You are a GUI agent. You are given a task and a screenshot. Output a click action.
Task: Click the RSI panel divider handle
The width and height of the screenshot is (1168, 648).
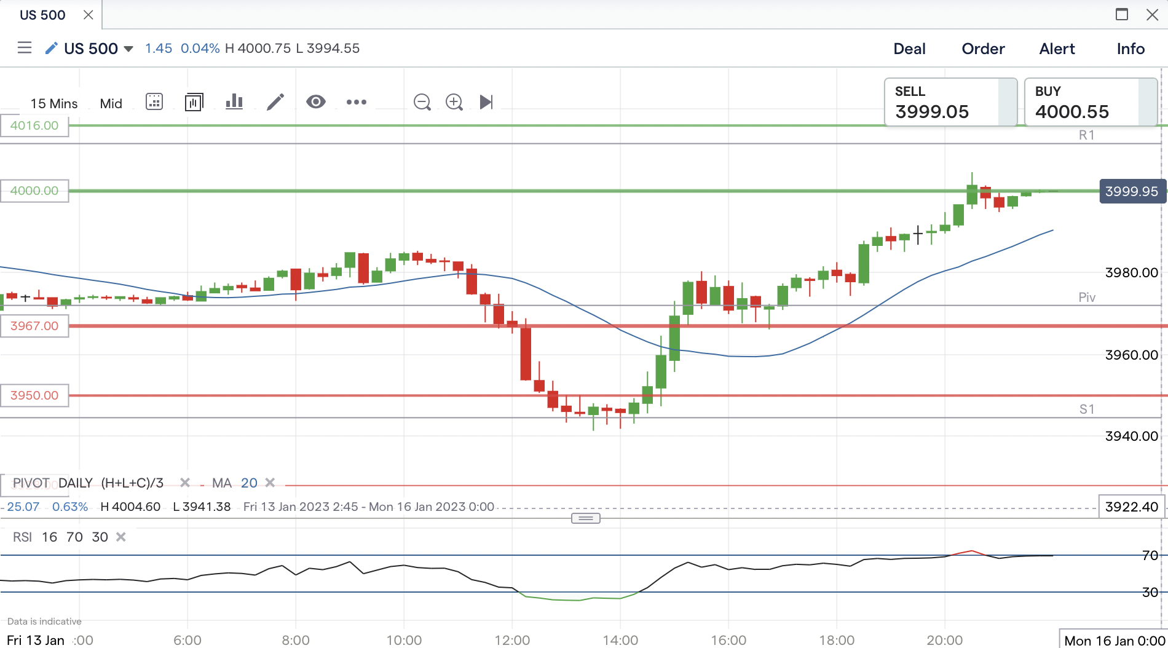tap(586, 518)
